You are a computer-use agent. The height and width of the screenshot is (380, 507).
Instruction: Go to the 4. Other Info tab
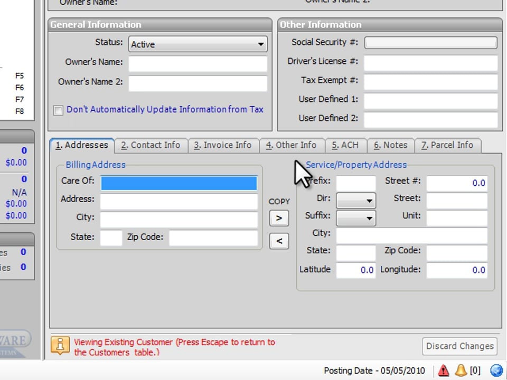coord(292,146)
